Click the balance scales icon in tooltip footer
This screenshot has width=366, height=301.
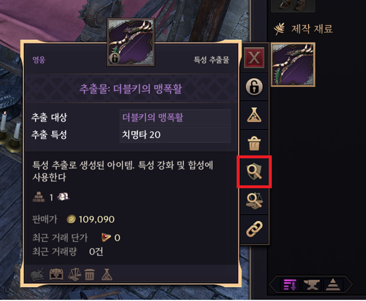tap(75, 274)
